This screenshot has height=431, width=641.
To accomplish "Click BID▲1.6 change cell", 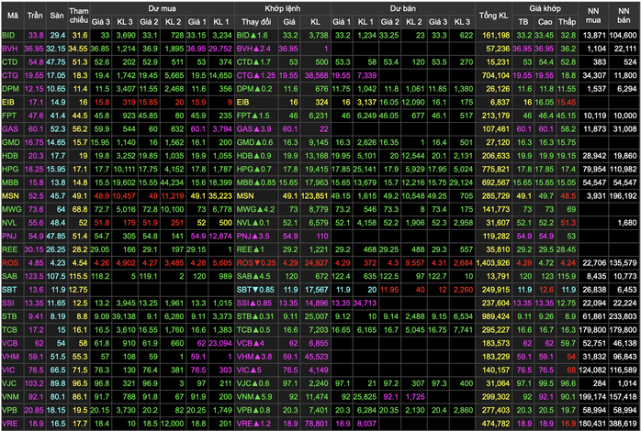I will pos(253,36).
